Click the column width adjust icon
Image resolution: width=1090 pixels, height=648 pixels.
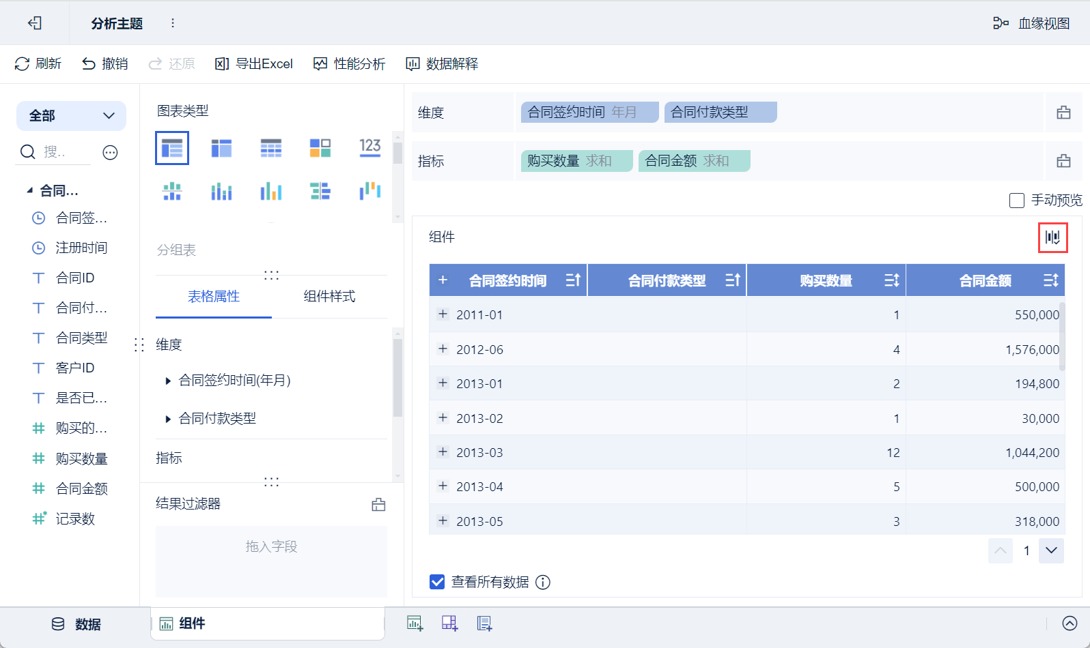coord(1052,237)
